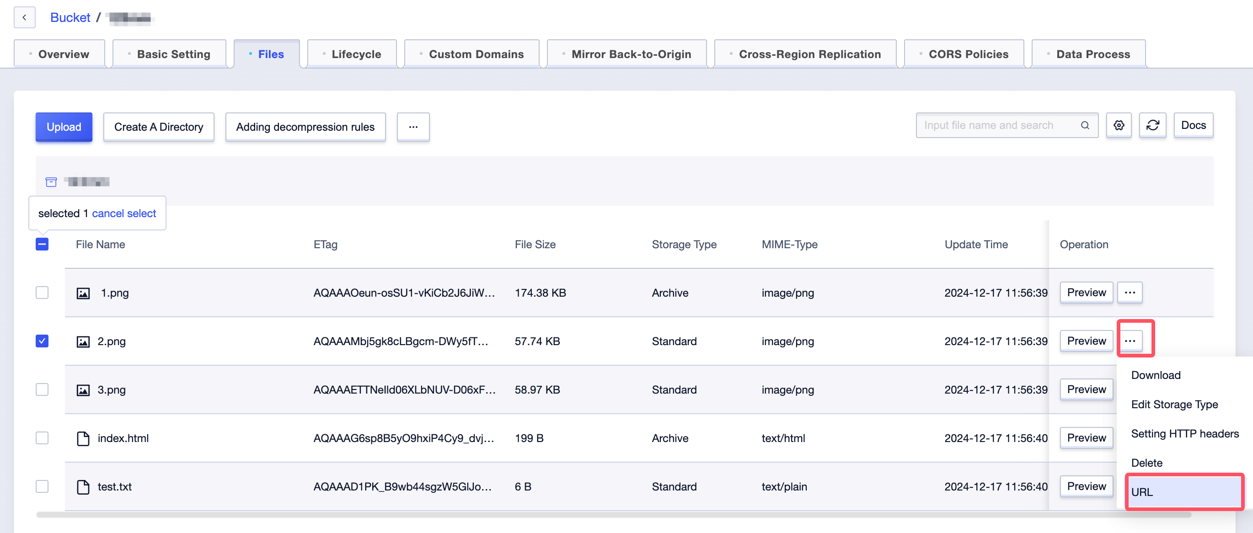Viewport: 1253px width, 533px height.
Task: Click the index.html file name
Action: [123, 439]
